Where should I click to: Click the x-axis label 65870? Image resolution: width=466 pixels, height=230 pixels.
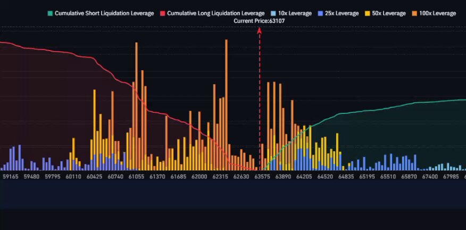coord(409,176)
